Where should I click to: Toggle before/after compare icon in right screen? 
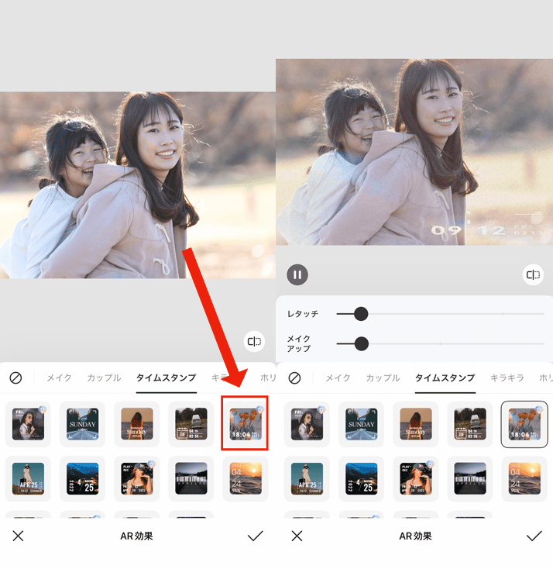(533, 274)
